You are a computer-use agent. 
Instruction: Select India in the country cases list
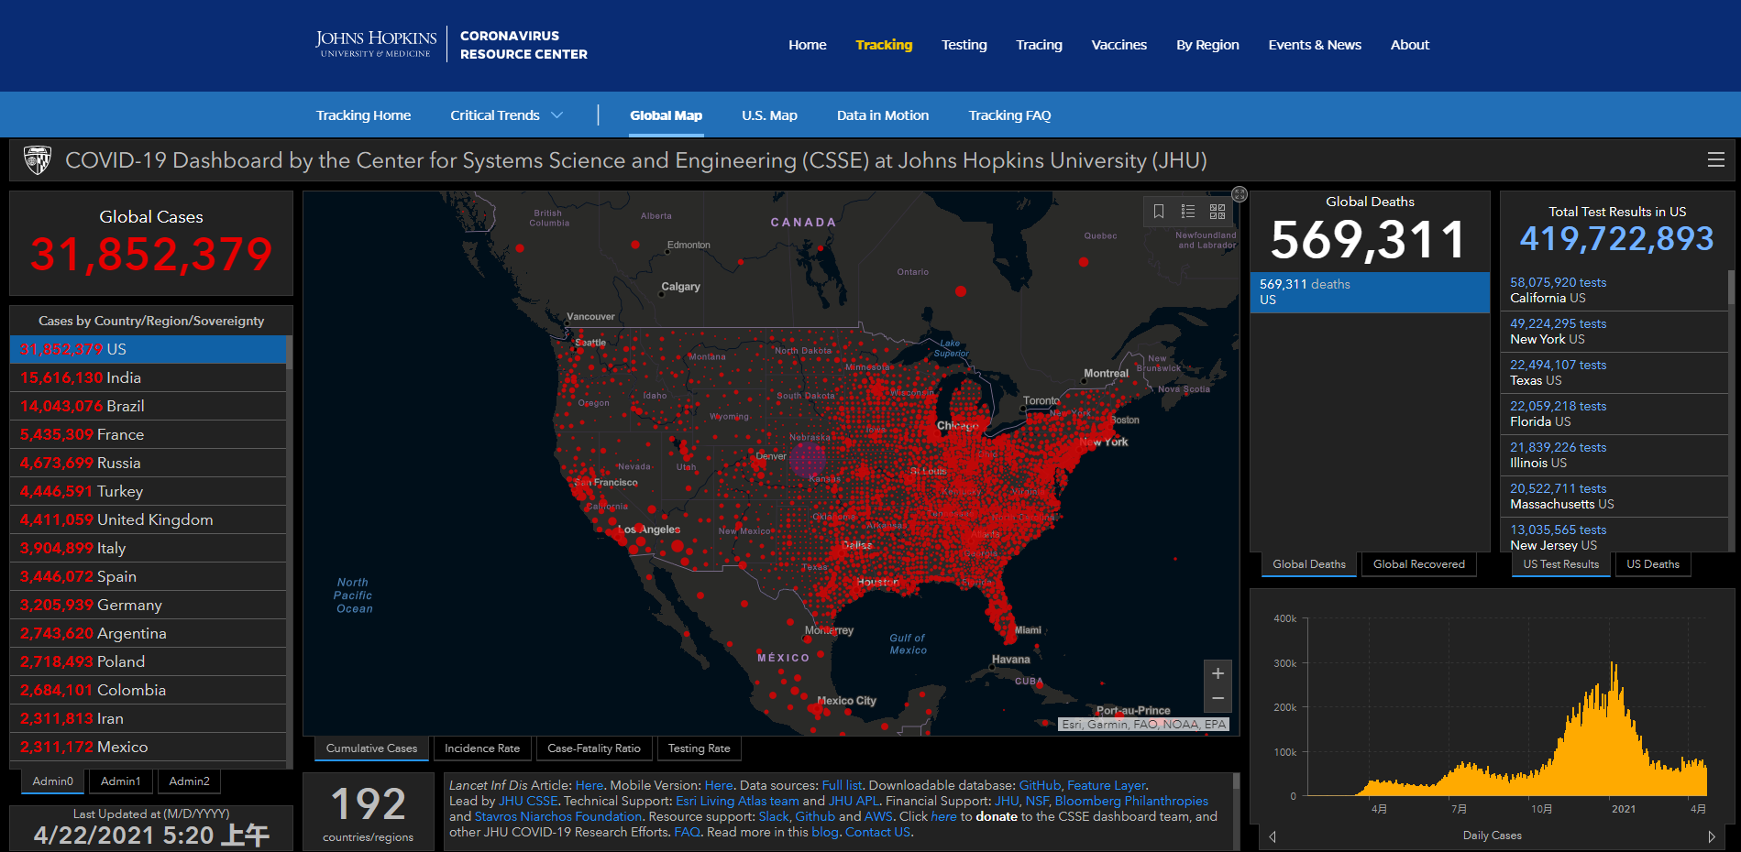click(148, 377)
